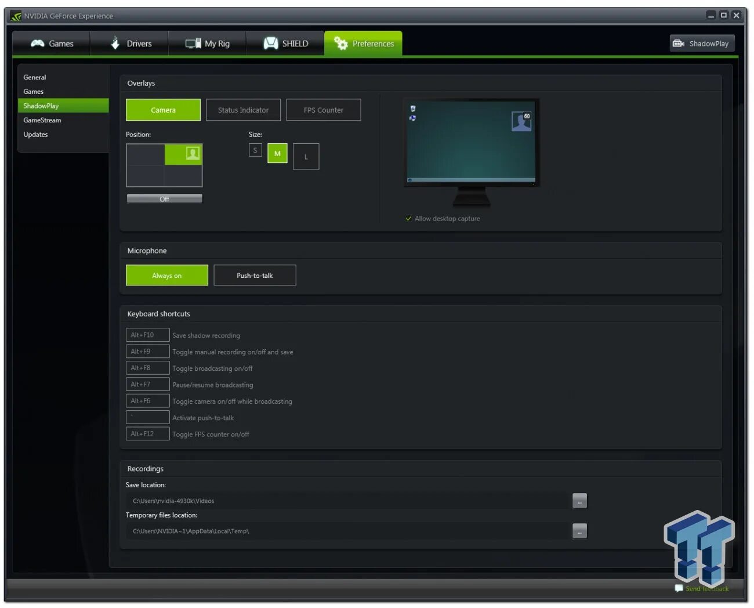Edit Alt+F6 toggle camera shortcut
Screen dimensions: 754x608
coord(147,401)
